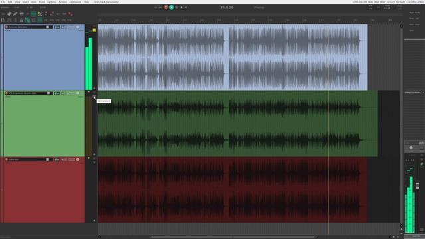This screenshot has height=239, width=425.
Task: Select the blue track waveform item
Action: tap(232, 57)
